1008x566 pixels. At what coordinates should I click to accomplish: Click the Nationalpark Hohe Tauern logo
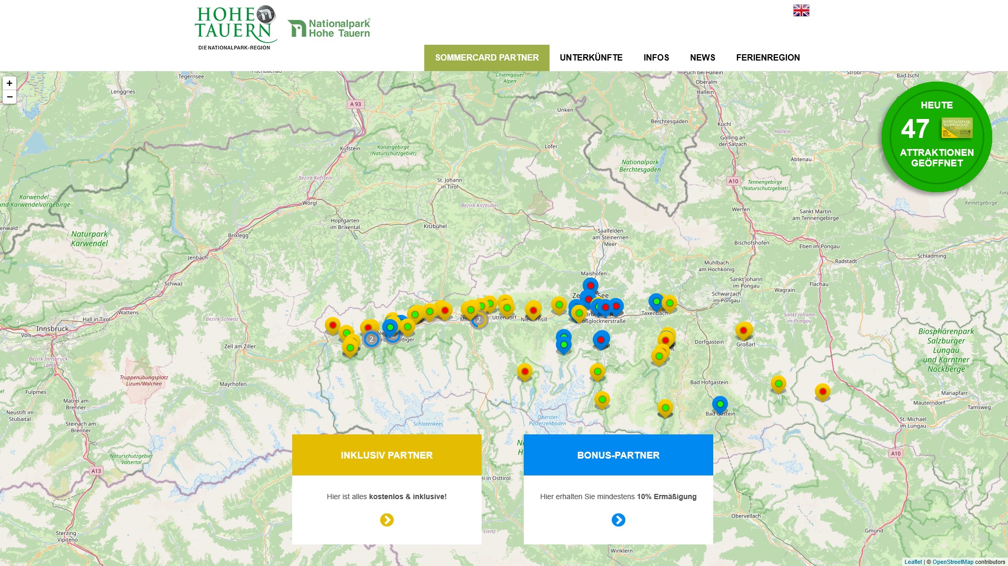click(x=329, y=28)
